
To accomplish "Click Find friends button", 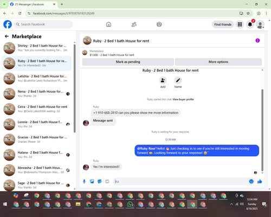I will tap(223, 24).
